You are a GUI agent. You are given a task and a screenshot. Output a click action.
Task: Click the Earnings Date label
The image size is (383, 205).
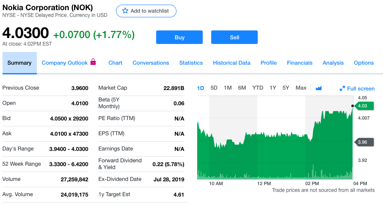(116, 149)
